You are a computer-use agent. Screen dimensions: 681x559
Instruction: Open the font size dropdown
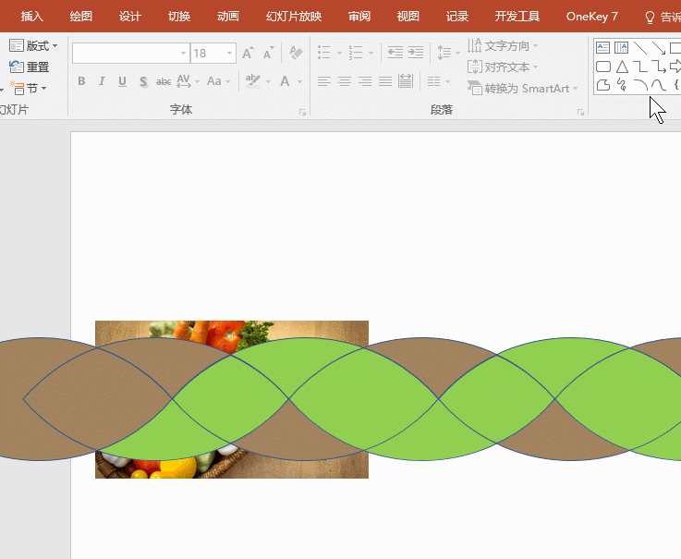click(x=229, y=54)
